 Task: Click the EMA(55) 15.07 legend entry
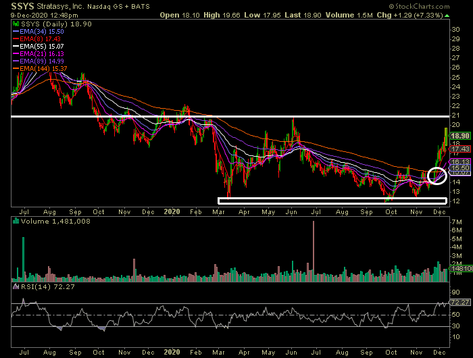pos(42,47)
